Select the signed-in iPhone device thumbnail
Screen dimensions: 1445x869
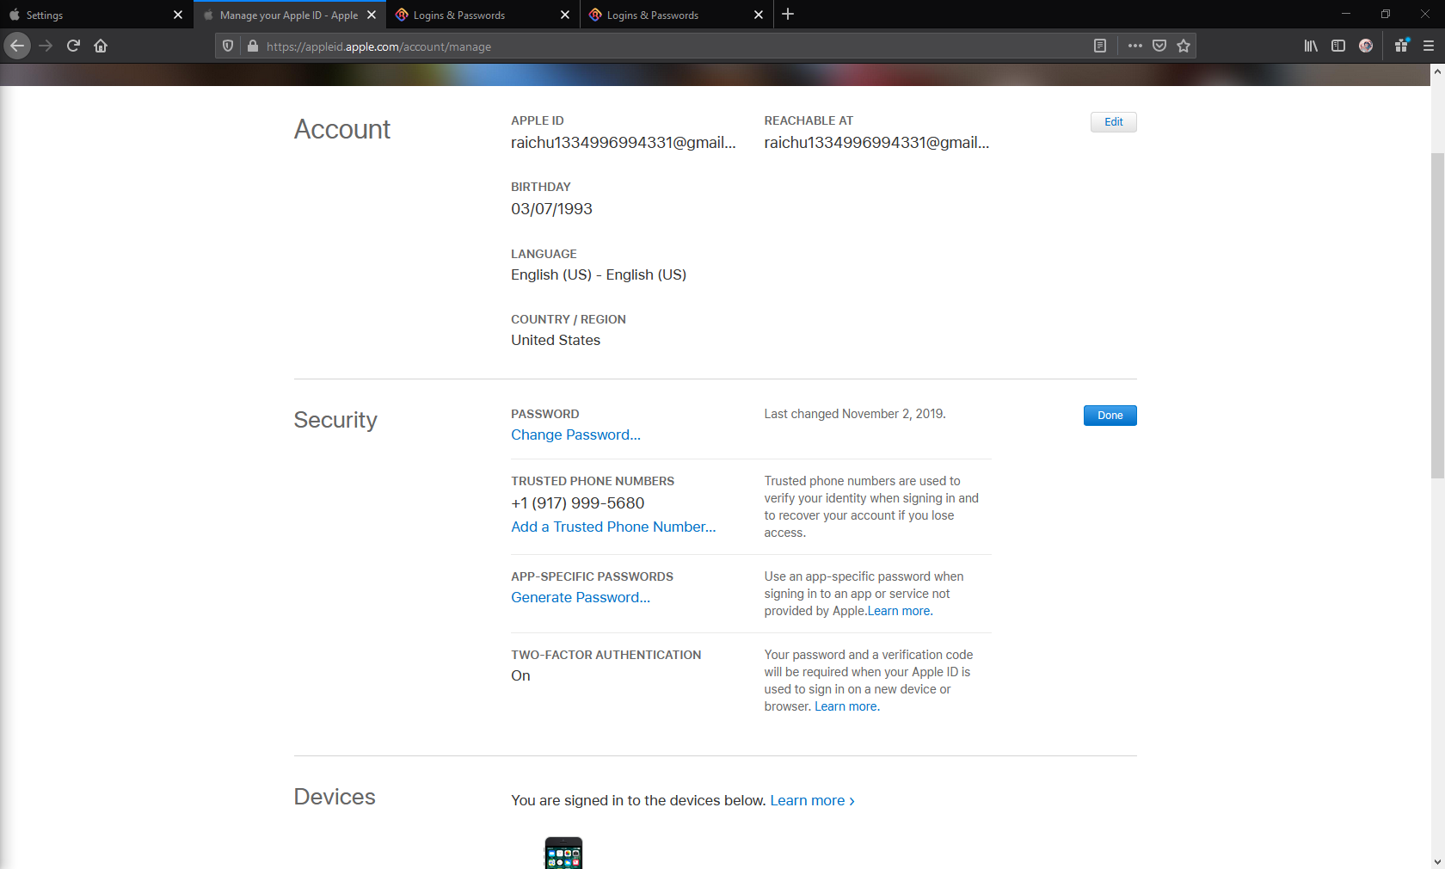click(x=563, y=853)
